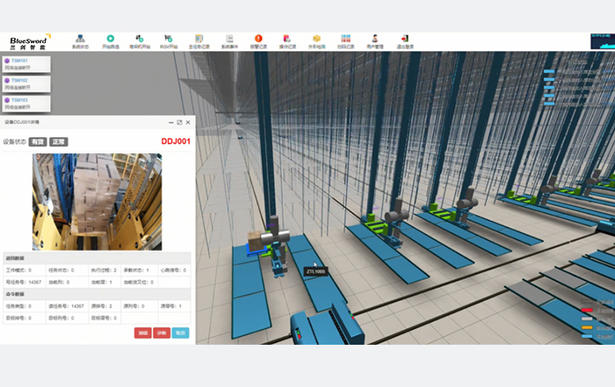615x387 pixels.
Task: Select the TSM101 device notification card
Action: (25, 64)
